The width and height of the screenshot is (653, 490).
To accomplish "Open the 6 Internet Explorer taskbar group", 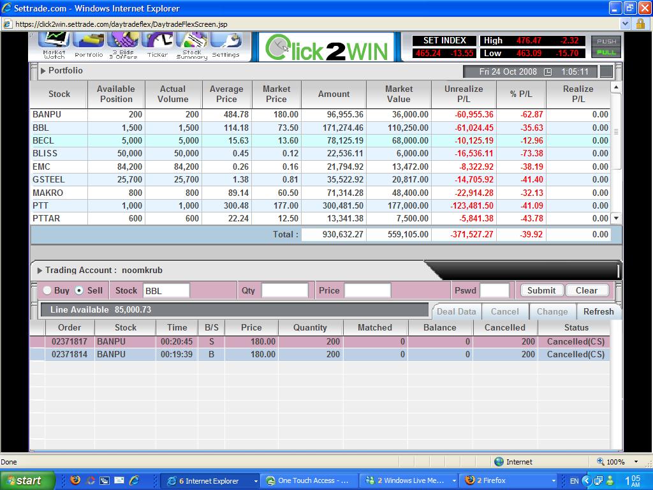I will (x=210, y=481).
